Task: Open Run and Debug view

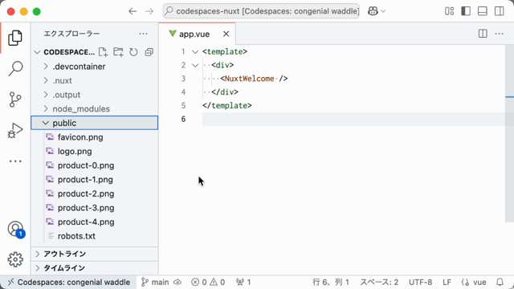Action: [15, 130]
